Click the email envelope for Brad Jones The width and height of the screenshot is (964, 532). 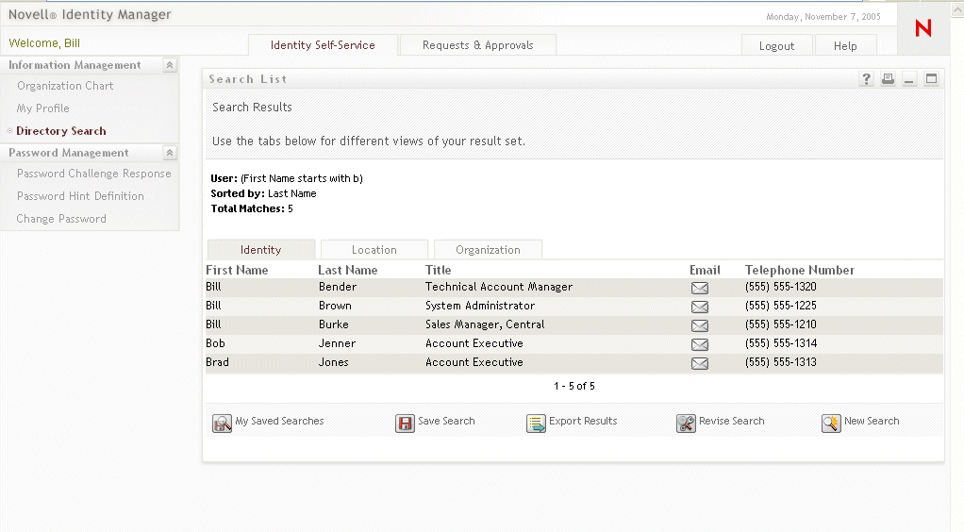(x=699, y=363)
